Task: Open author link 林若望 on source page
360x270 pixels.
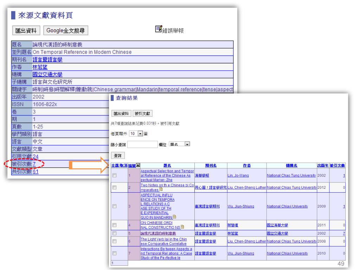Action: (40, 67)
